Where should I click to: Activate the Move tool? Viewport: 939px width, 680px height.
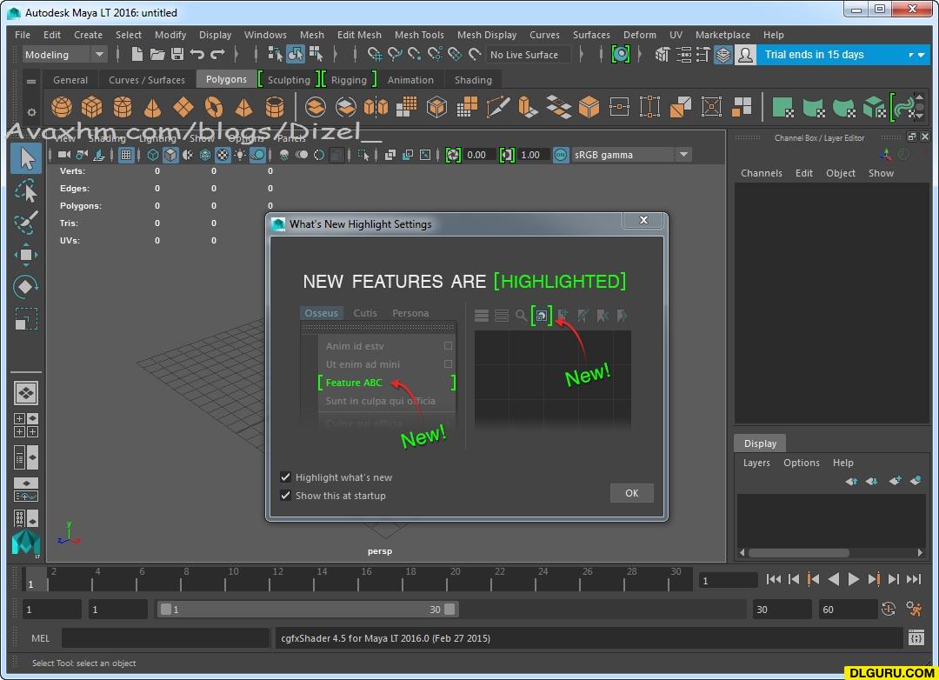[x=26, y=255]
